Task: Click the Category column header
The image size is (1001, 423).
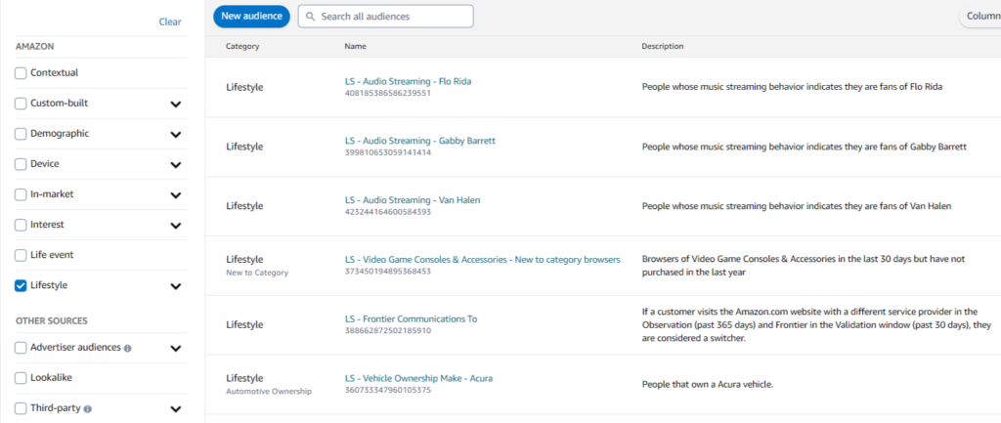Action: (x=242, y=47)
